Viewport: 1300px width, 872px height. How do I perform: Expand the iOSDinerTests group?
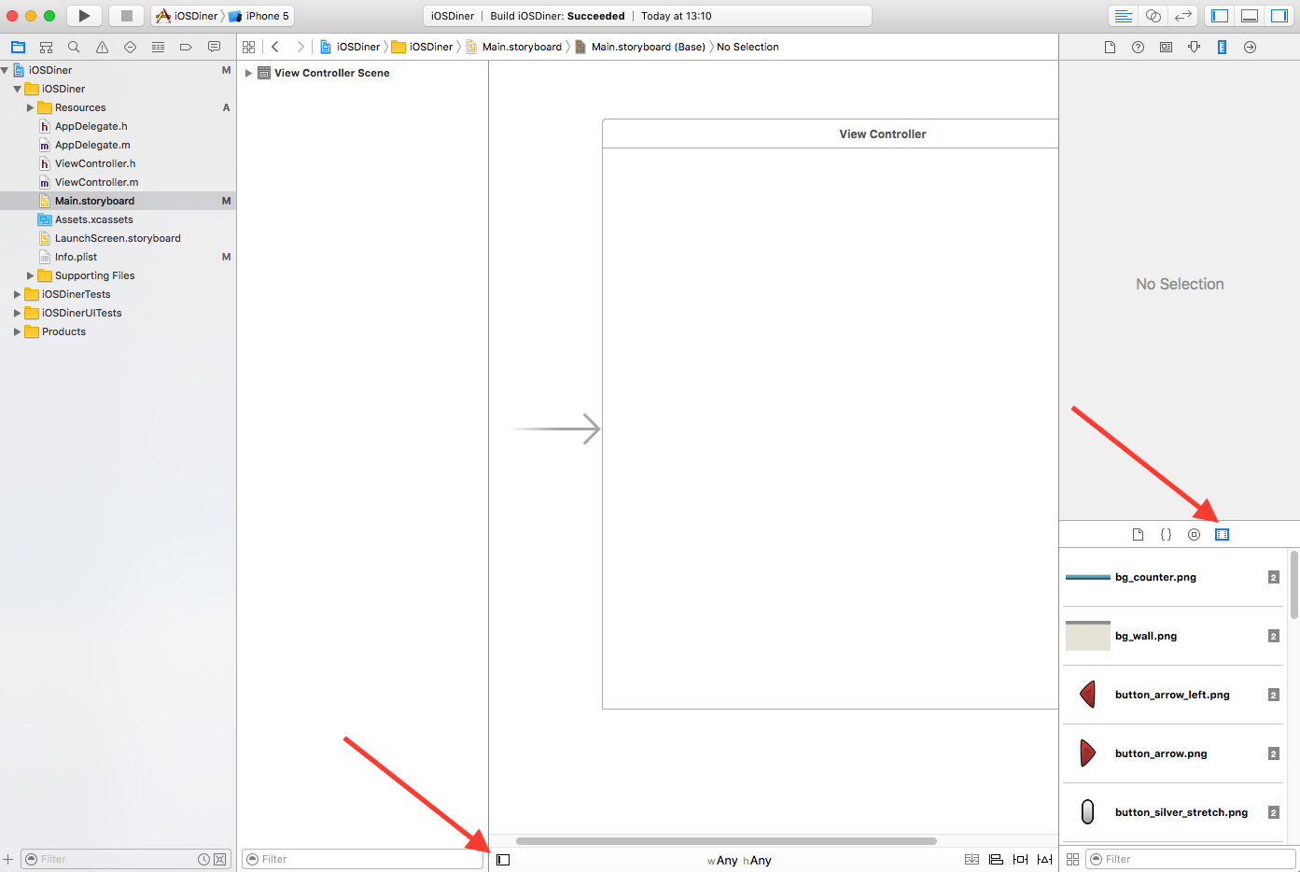(x=17, y=294)
